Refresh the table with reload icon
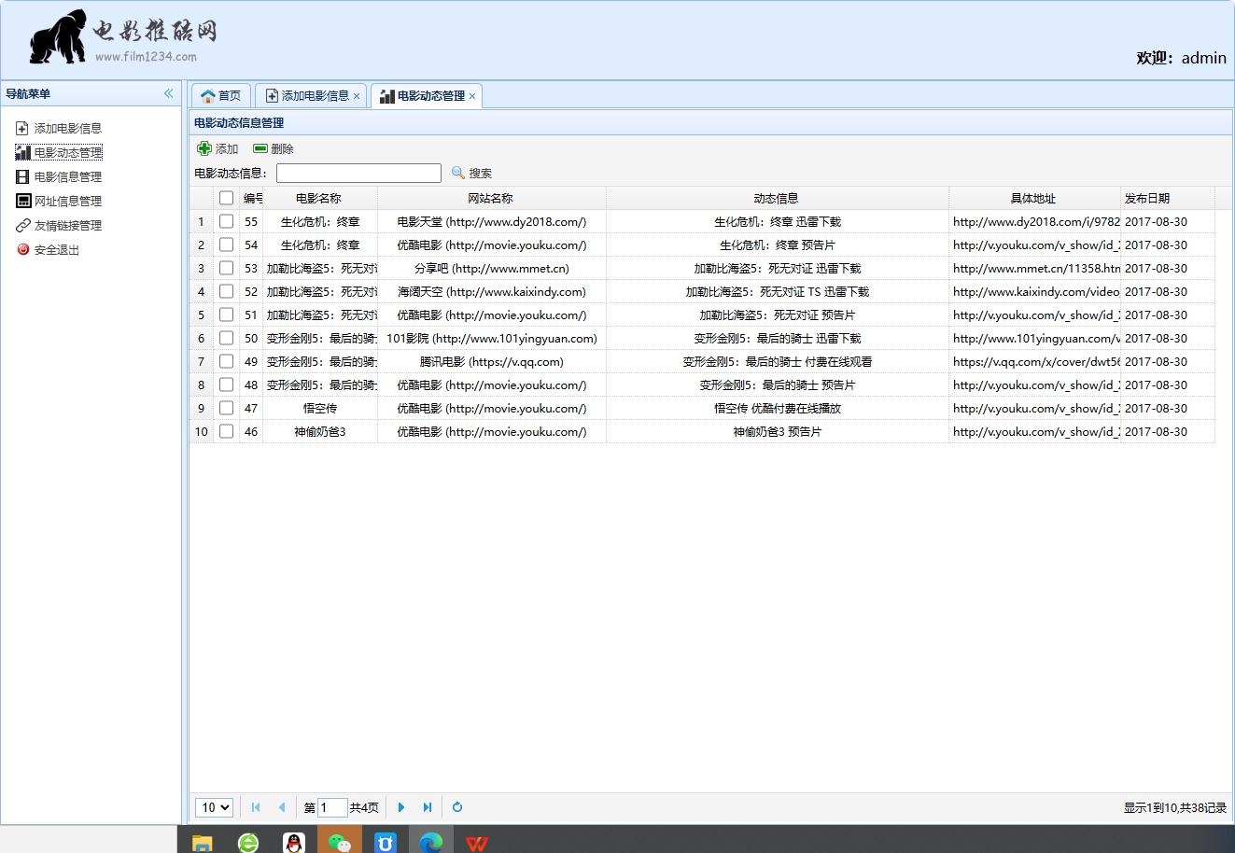This screenshot has height=853, width=1235. coord(457,808)
